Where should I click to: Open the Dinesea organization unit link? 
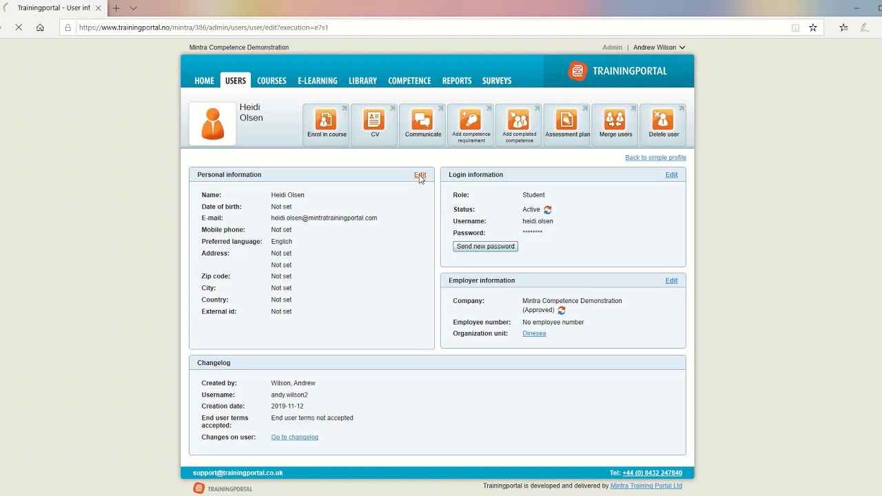534,333
